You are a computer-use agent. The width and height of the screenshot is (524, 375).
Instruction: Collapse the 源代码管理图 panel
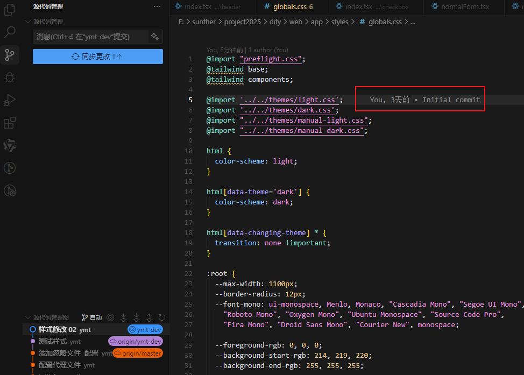(x=28, y=317)
